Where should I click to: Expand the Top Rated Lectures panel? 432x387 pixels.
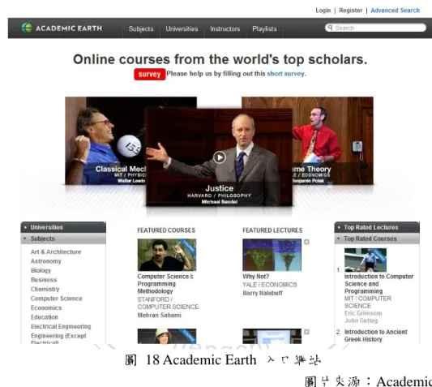(377, 227)
